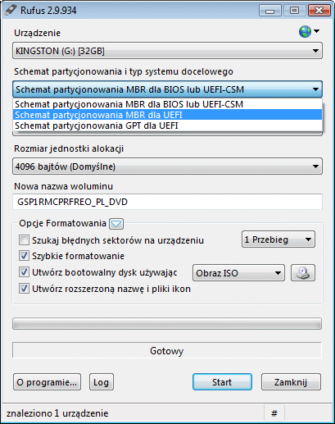Click the Rufus USB icon in title bar
Viewport: 335px width, 424px height.
[x=11, y=10]
